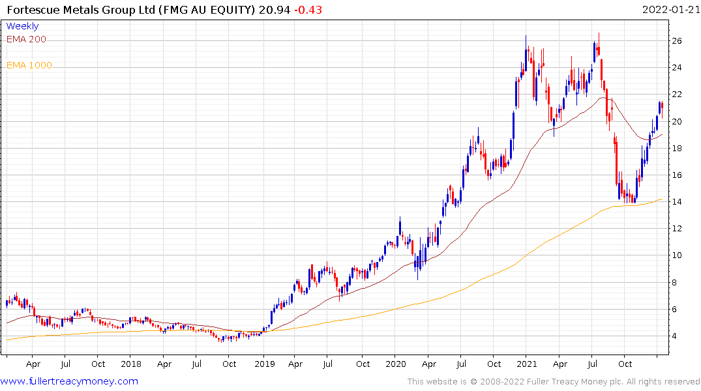Select the EMA 200 legend label
This screenshot has width=701, height=391.
26,39
